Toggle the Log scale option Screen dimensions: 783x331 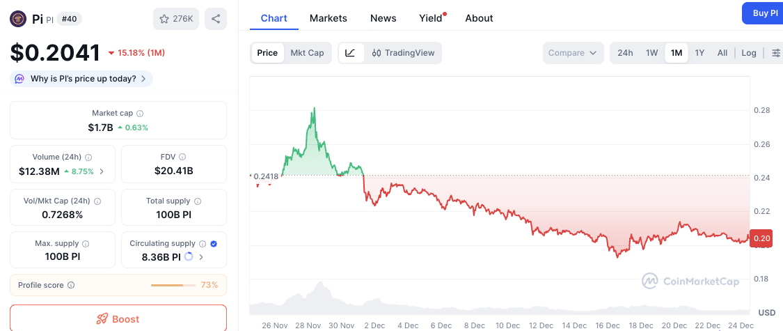pyautogui.click(x=749, y=53)
